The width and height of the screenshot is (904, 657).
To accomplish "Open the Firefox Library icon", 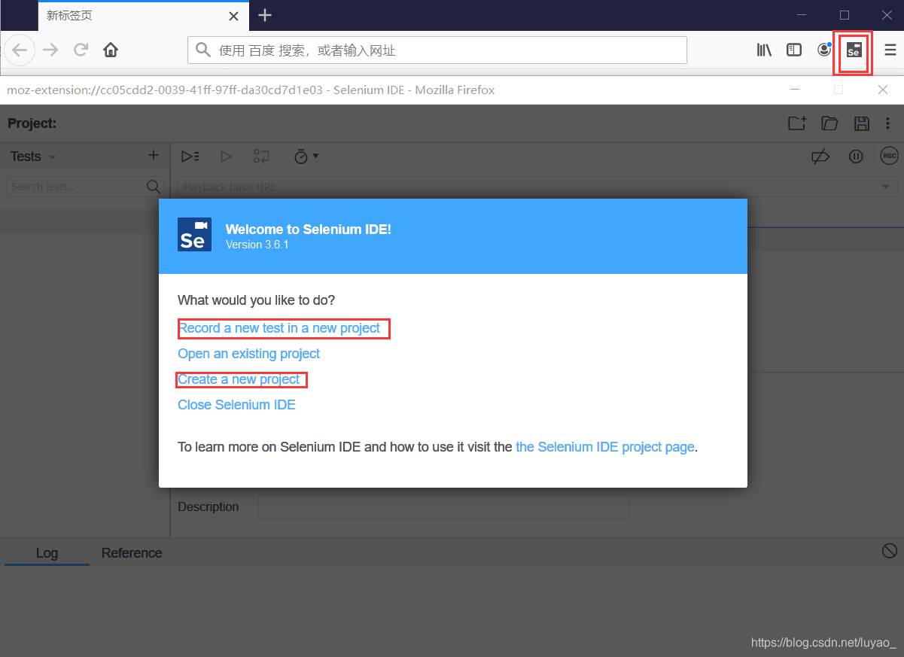I will click(x=764, y=50).
